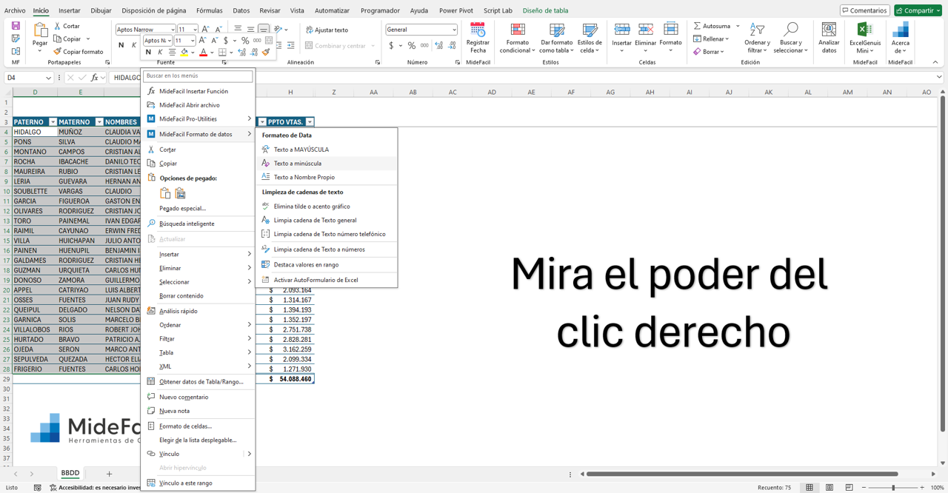Switch to the Fórmulas ribbon tab
The height and width of the screenshot is (493, 948).
pyautogui.click(x=210, y=10)
